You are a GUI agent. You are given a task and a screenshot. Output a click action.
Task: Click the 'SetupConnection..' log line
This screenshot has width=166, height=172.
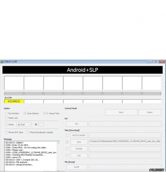pos(19,165)
